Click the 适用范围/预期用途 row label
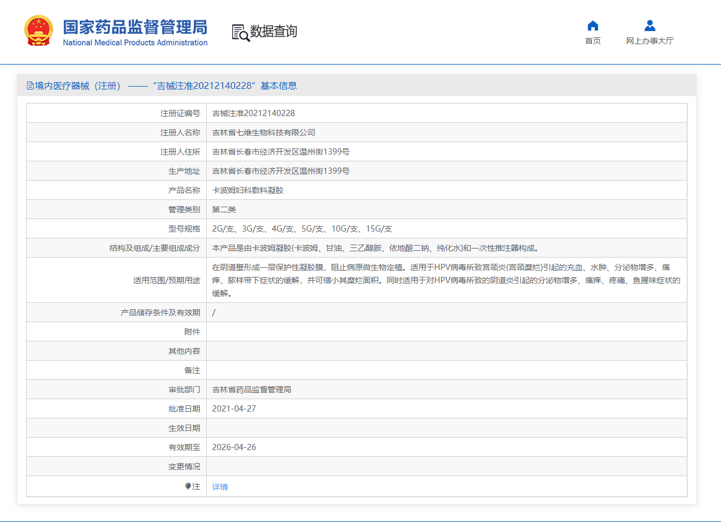721x522 pixels. coord(167,280)
